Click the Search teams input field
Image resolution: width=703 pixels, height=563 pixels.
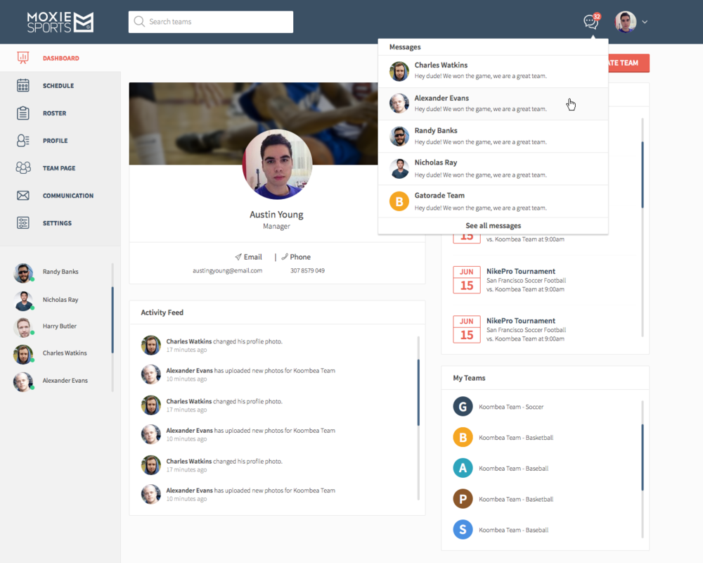click(x=211, y=22)
